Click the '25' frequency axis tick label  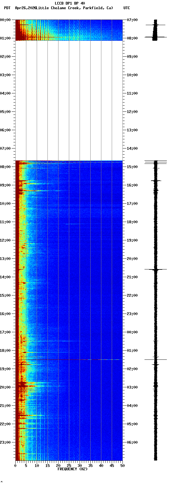(69, 466)
